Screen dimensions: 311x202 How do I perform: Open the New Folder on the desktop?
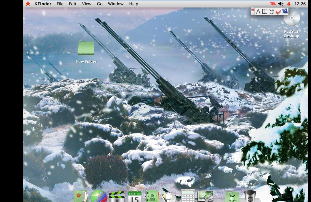(86, 48)
